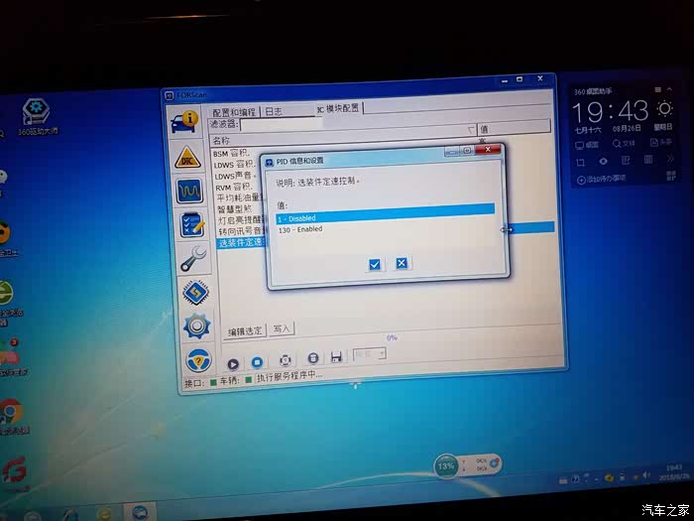694x521 pixels.
Task: Open the Chrome desktop shortcut
Action: tap(11, 416)
